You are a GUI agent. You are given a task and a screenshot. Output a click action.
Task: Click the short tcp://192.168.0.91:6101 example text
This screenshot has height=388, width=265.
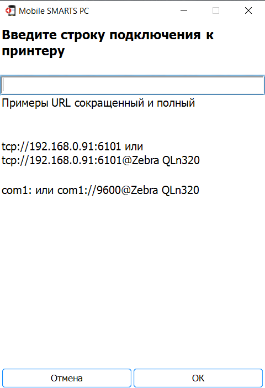click(61, 146)
